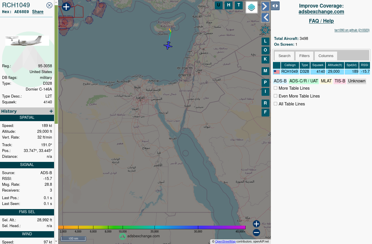Sort table by Callsign column header
Image resolution: width=372 pixels, height=244 pixels.
[x=290, y=65]
